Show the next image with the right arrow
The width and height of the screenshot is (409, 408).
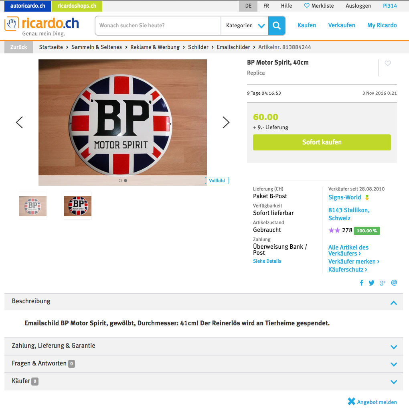[226, 122]
